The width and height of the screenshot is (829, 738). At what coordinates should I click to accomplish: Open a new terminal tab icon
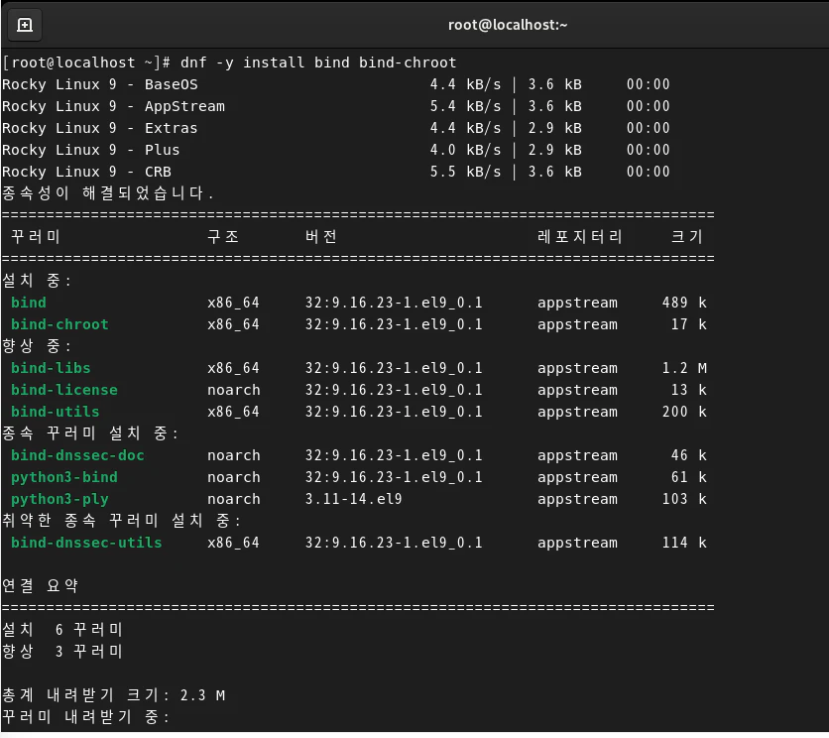pyautogui.click(x=25, y=25)
